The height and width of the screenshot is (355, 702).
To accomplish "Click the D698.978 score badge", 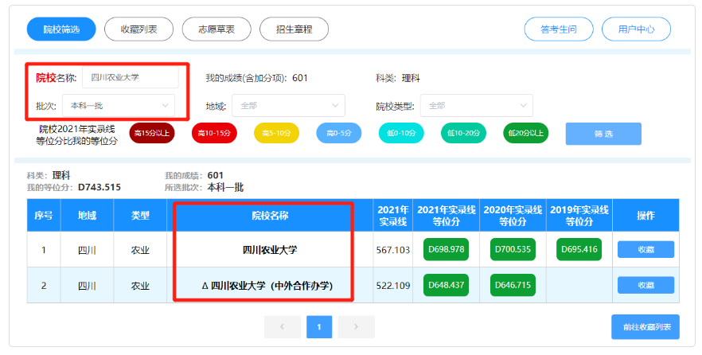I will pos(446,249).
